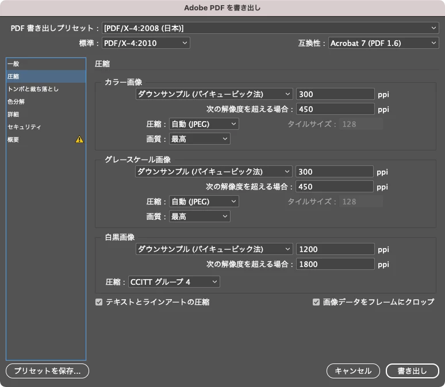Toggle テキストとラインアートの圧縮 checkbox
This screenshot has width=445, height=387.
point(99,302)
